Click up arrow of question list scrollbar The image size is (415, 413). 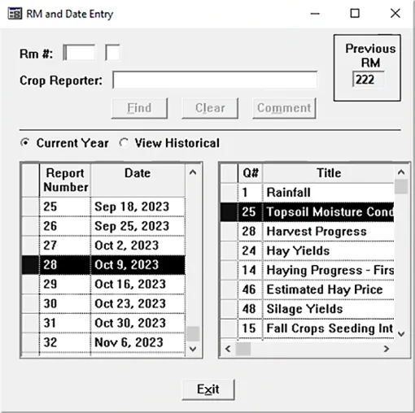[x=401, y=172]
